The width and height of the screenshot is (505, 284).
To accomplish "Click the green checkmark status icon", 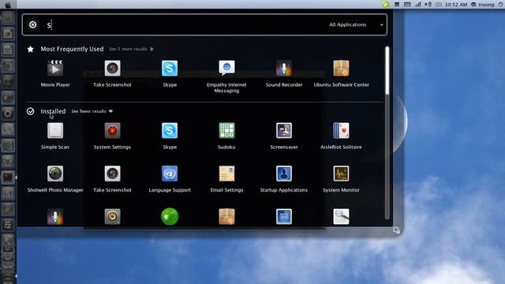I will pos(385,4).
